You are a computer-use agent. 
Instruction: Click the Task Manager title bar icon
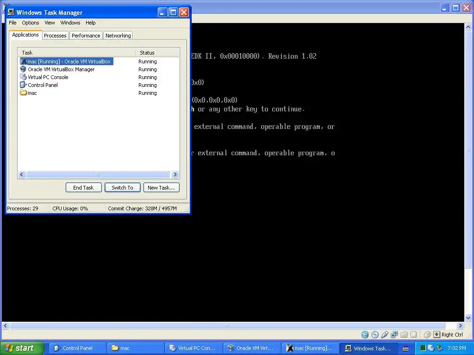[11, 12]
